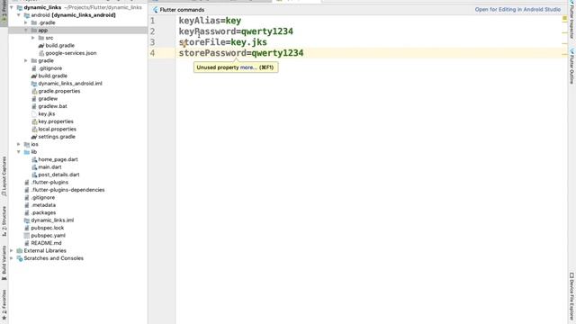Open home_page.dart file

point(58,159)
